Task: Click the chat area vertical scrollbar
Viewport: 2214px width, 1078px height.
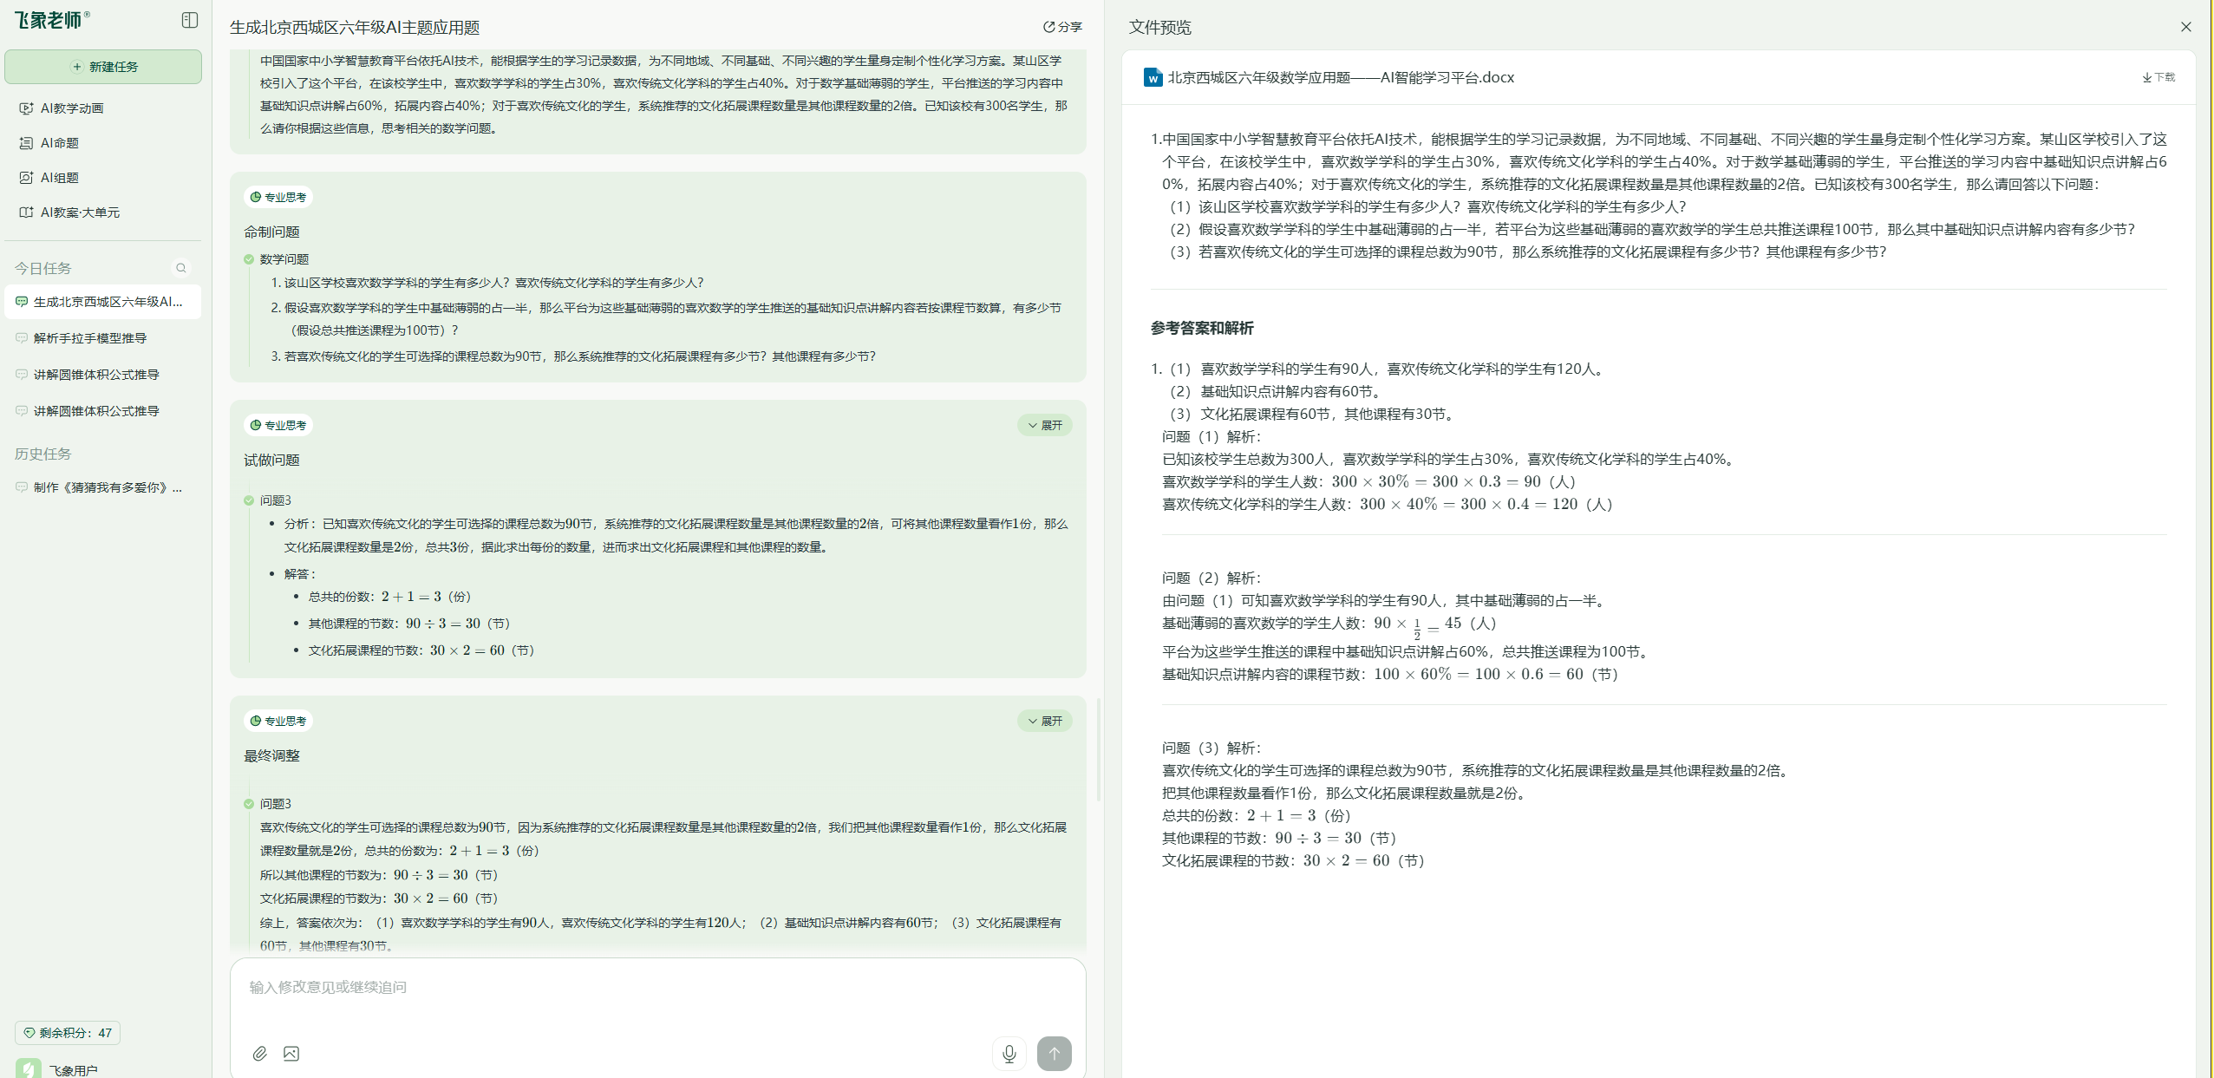Action: (x=1099, y=750)
